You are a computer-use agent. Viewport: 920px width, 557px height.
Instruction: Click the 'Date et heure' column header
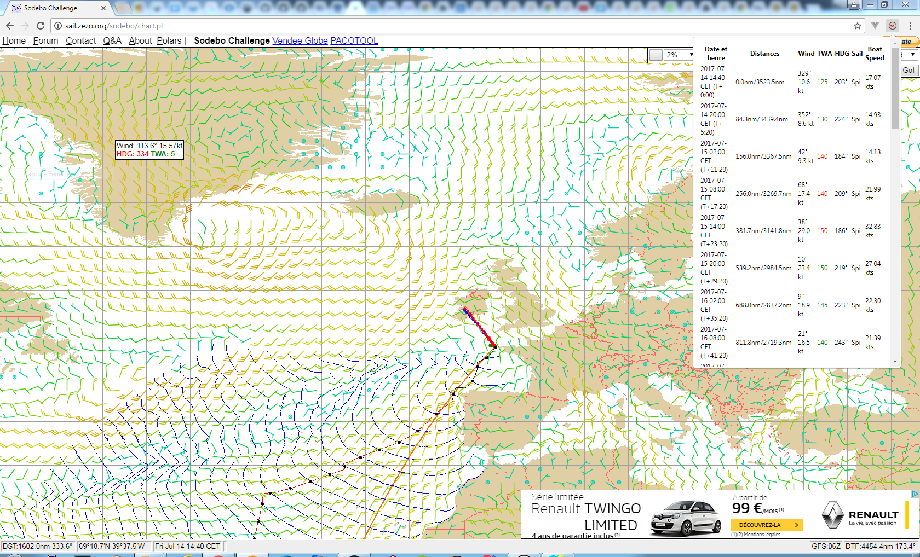click(x=716, y=54)
